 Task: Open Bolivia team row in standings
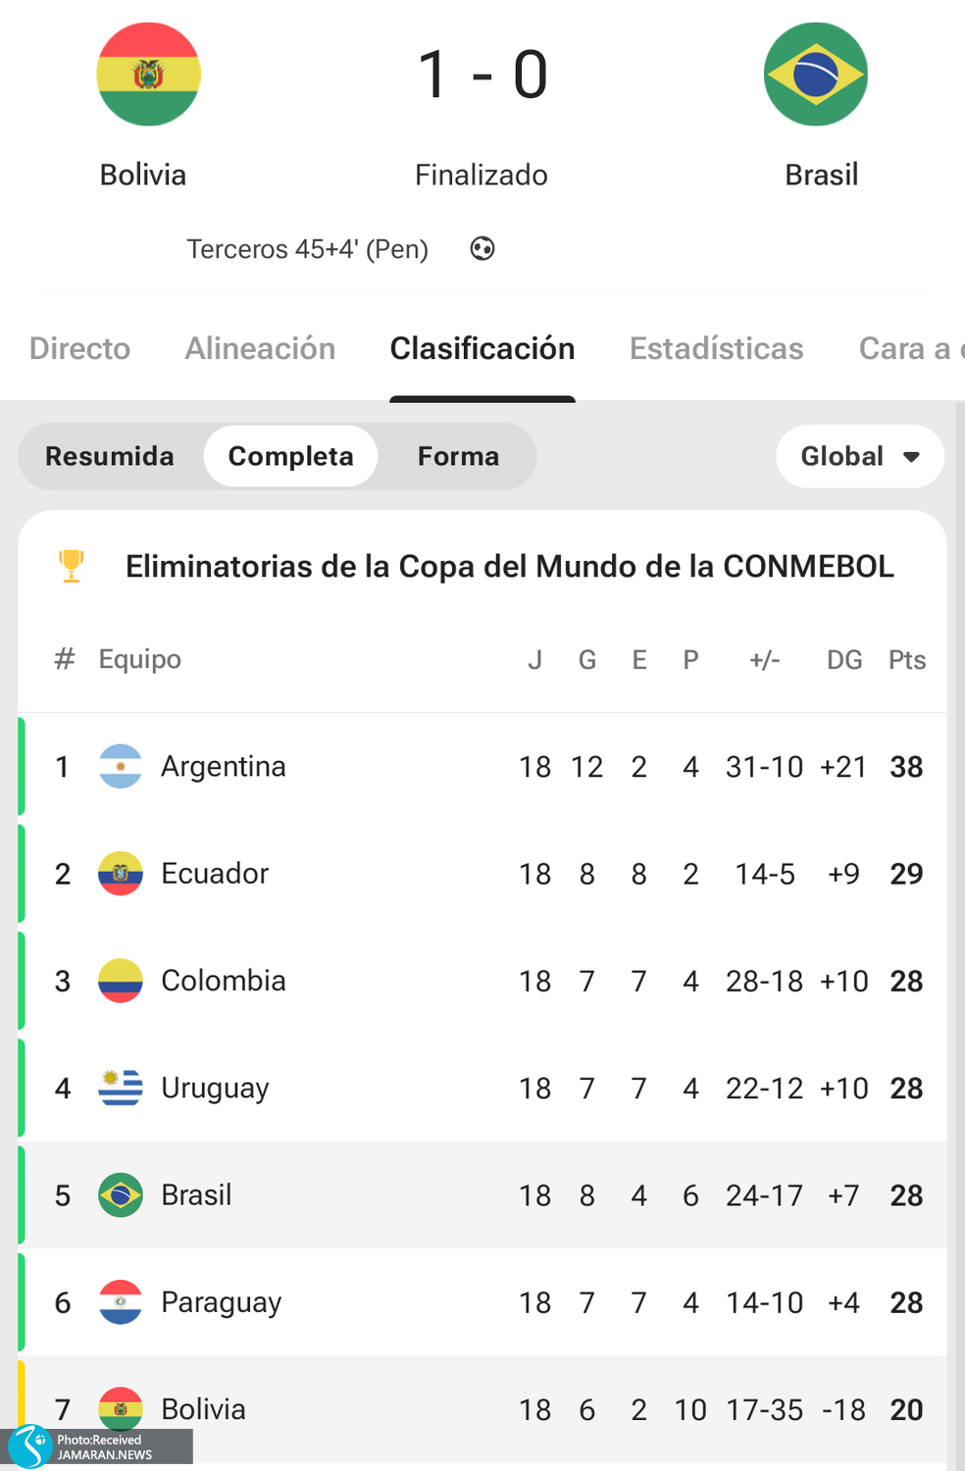click(x=203, y=1409)
